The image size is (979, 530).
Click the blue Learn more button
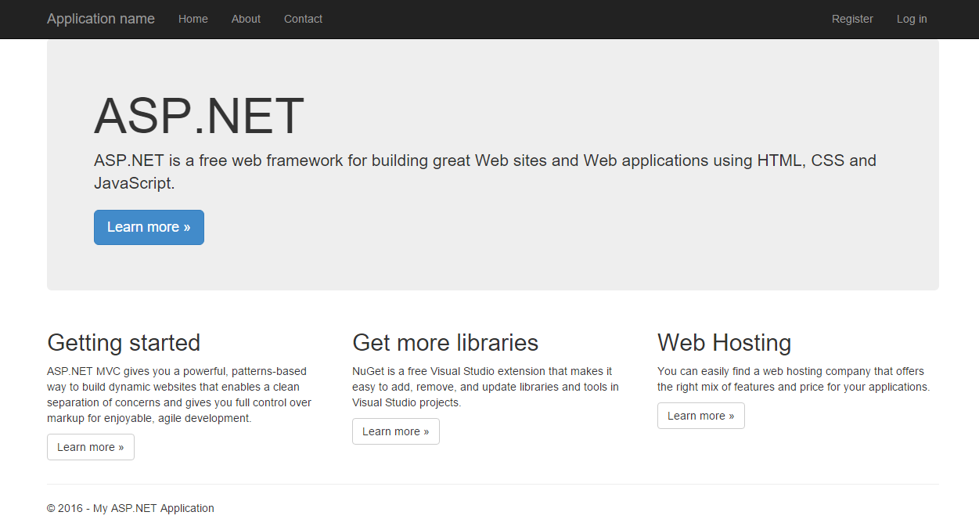point(149,227)
